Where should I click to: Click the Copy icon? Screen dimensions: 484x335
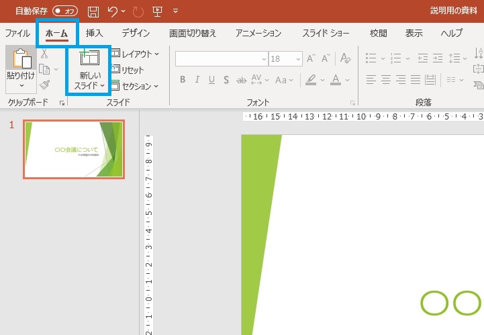coord(44,69)
